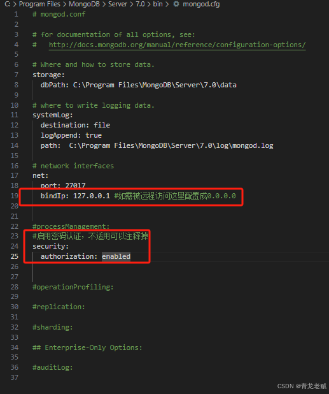Open the 'Server' breadcrumb segment

coord(118,4)
